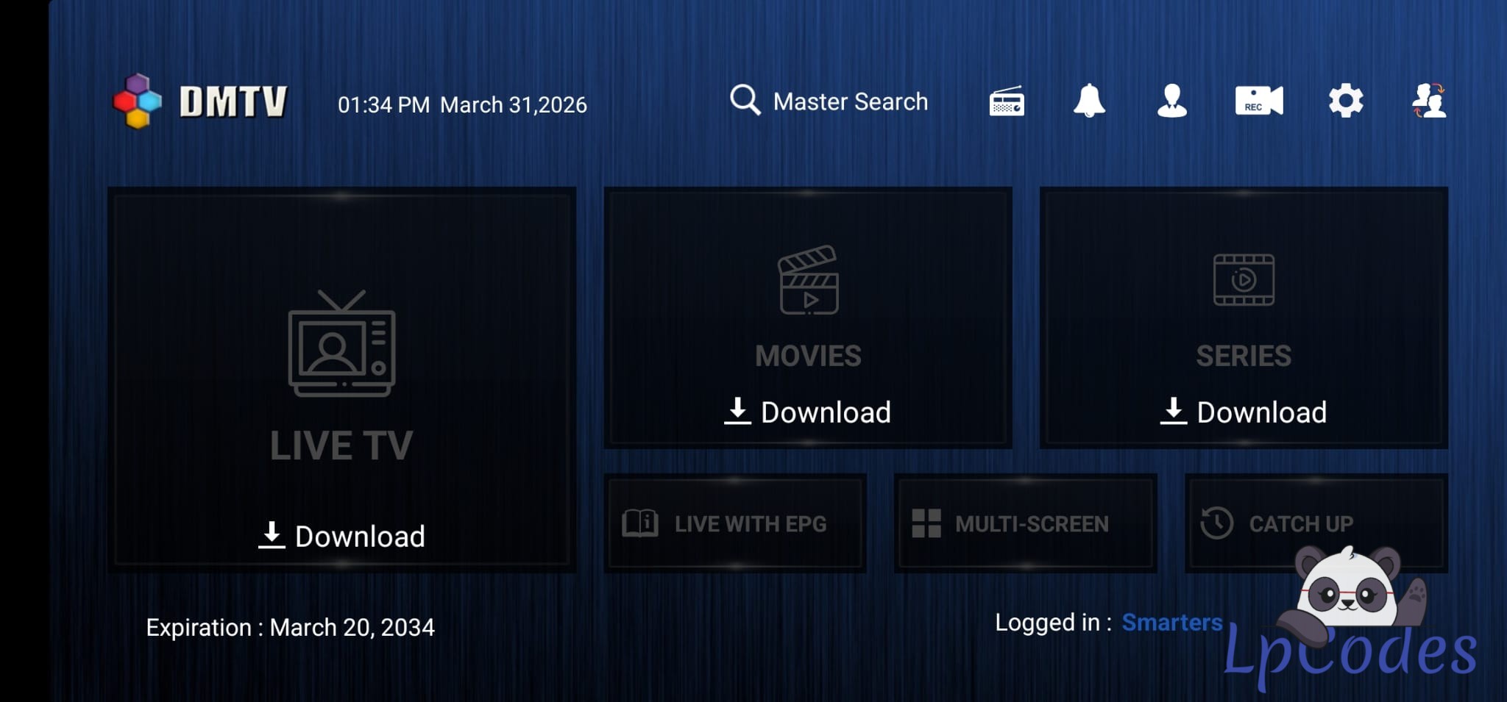Open settings gear icon

coord(1346,101)
